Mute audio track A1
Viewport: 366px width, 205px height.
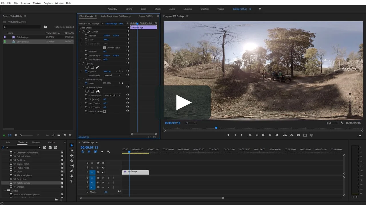pyautogui.click(x=103, y=178)
